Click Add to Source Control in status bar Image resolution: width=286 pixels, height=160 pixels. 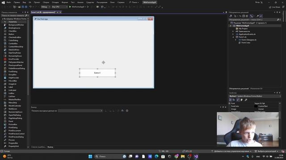click(x=231, y=151)
